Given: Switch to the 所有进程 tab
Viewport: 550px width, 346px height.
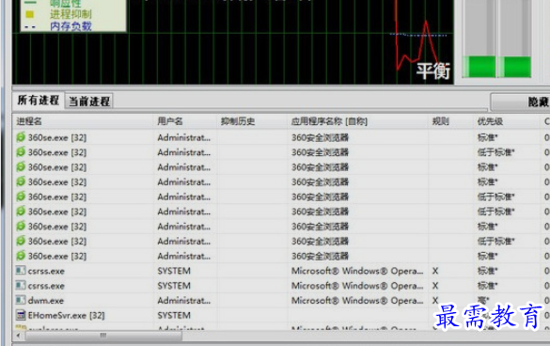Looking at the screenshot, I should [x=39, y=101].
